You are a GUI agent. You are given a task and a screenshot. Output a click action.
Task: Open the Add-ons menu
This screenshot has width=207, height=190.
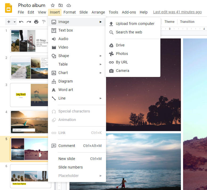tap(129, 12)
